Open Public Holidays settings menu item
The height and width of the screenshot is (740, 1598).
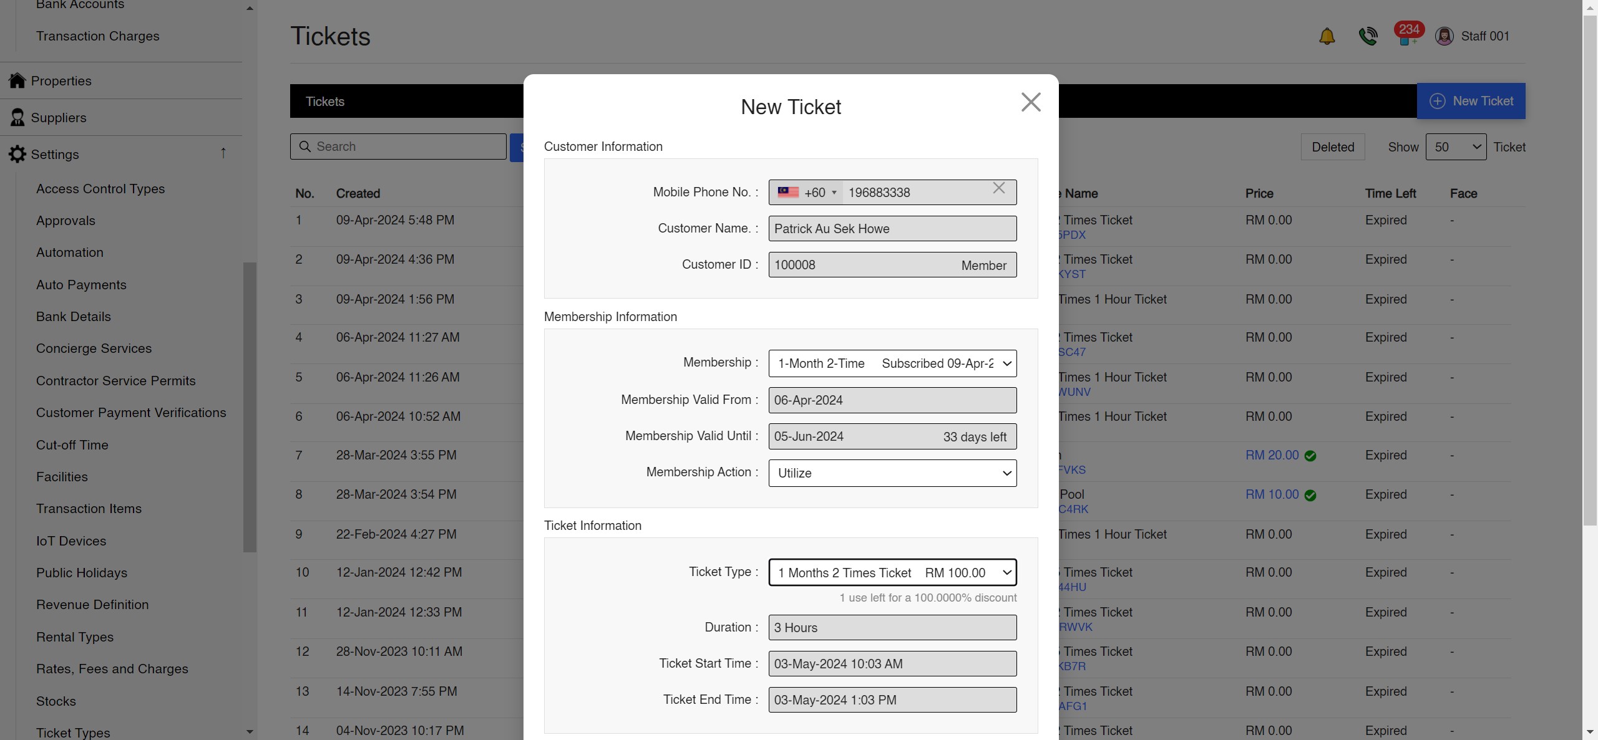[82, 572]
